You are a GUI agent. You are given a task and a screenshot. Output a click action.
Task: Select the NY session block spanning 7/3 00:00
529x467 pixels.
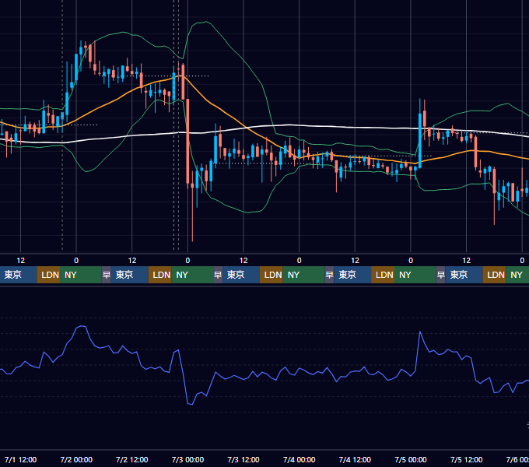pyautogui.click(x=192, y=275)
